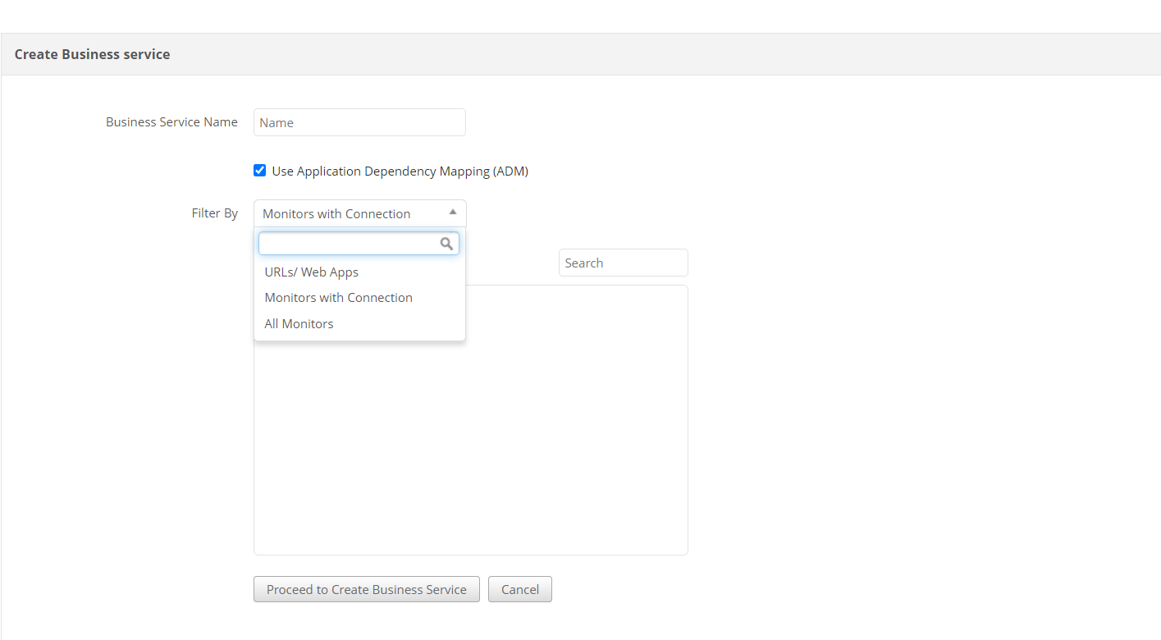This screenshot has height=640, width=1161.
Task: Click the Filter By label
Action: [214, 213]
